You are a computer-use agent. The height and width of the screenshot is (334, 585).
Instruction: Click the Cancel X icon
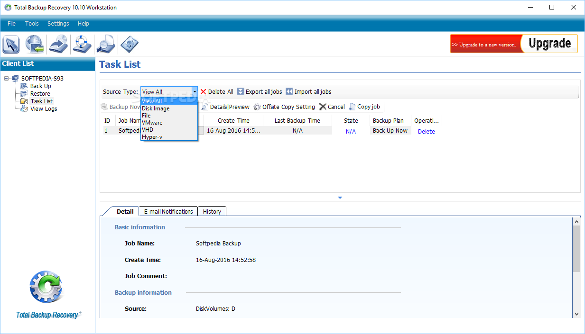click(x=323, y=107)
